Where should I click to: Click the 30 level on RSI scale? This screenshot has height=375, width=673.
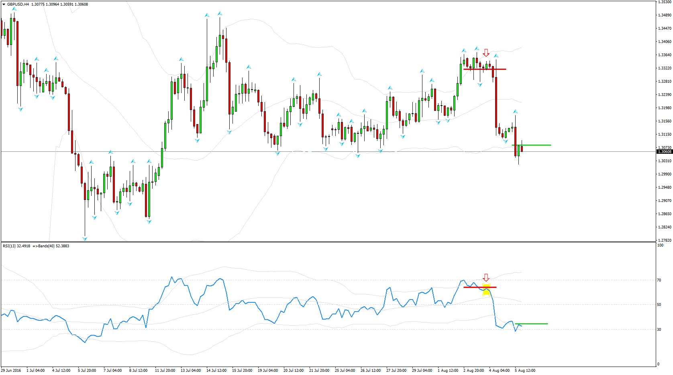coord(659,330)
